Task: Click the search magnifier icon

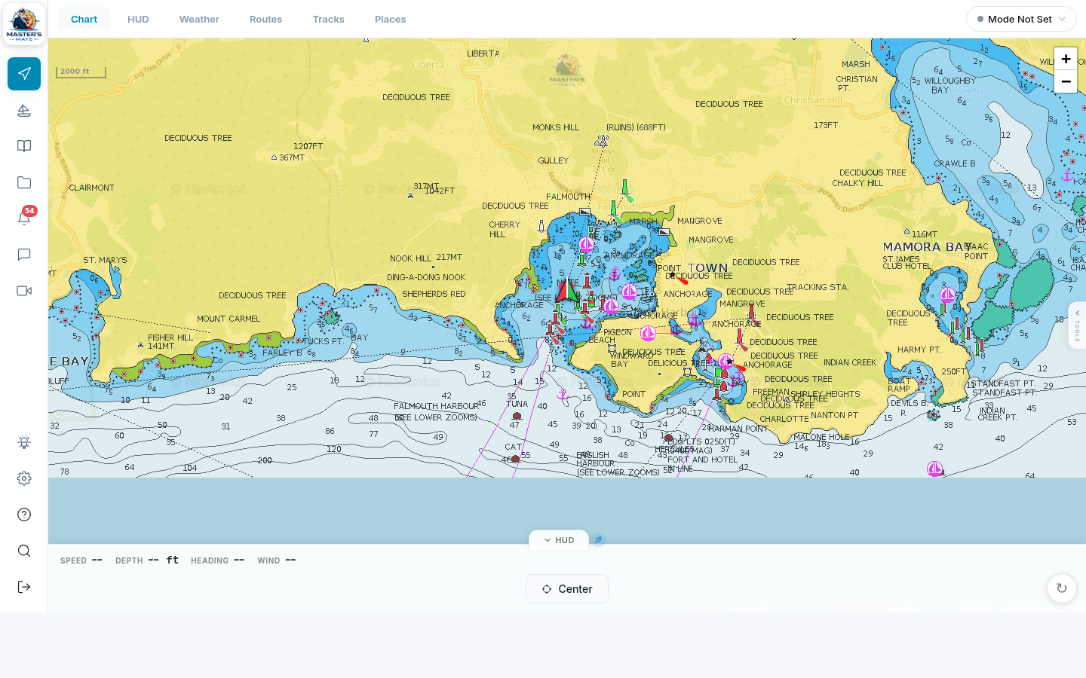Action: click(24, 551)
